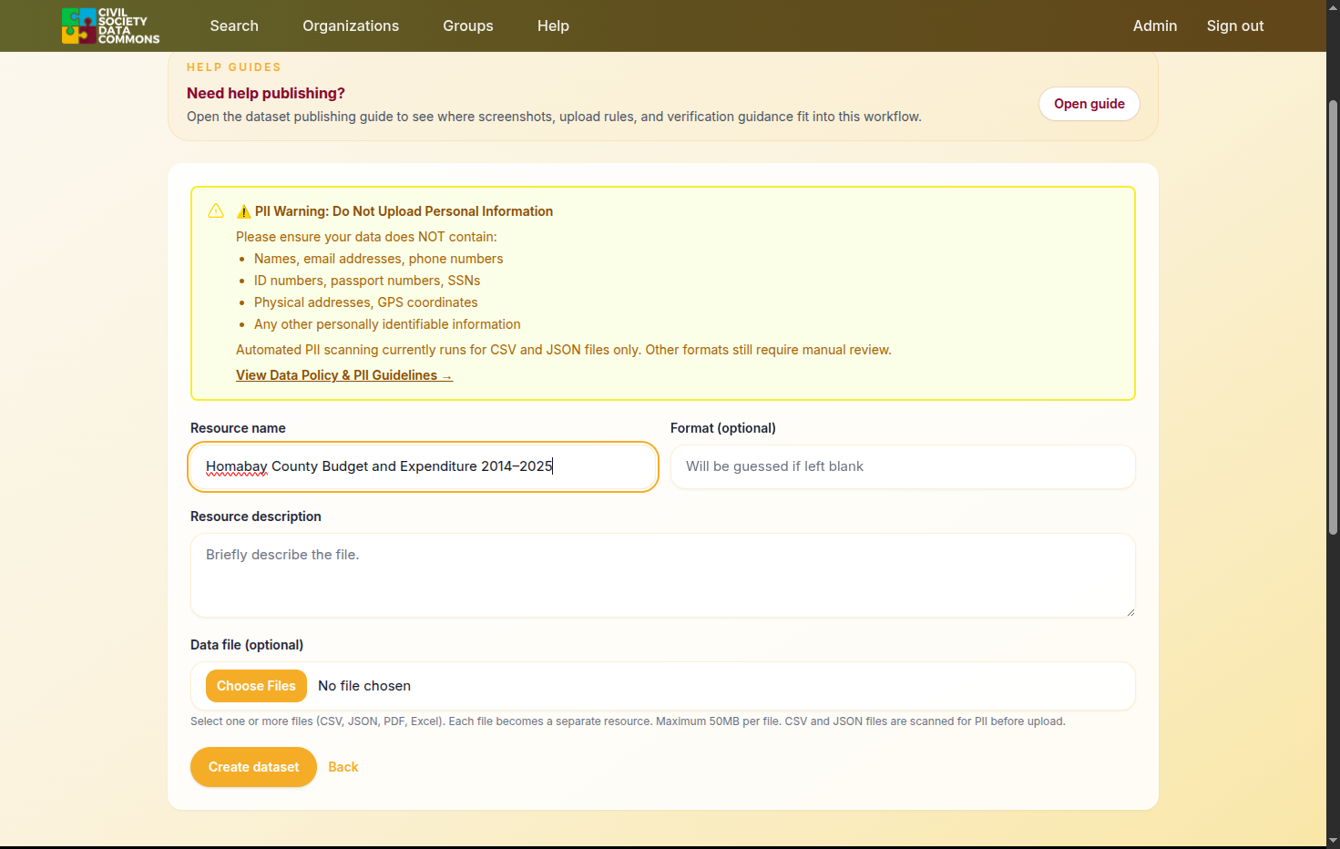Viewport: 1340px width, 849px height.
Task: Click the 'Need help publishing?' heading
Action: (266, 93)
